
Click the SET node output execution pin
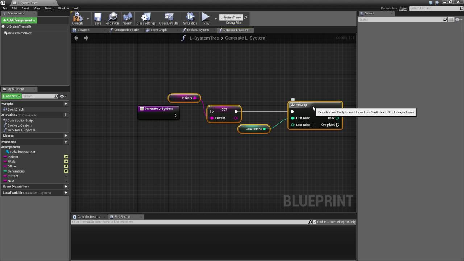pyautogui.click(x=236, y=112)
